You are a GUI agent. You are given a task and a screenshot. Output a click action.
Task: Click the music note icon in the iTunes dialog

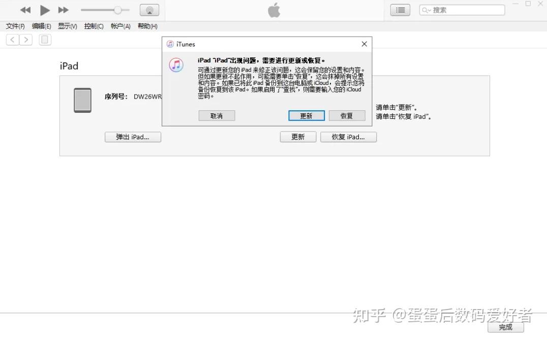click(x=175, y=65)
